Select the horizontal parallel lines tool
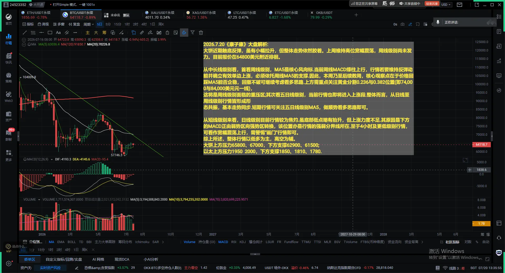Image resolution: width=505 pixels, height=273 pixels. (x=33, y=33)
